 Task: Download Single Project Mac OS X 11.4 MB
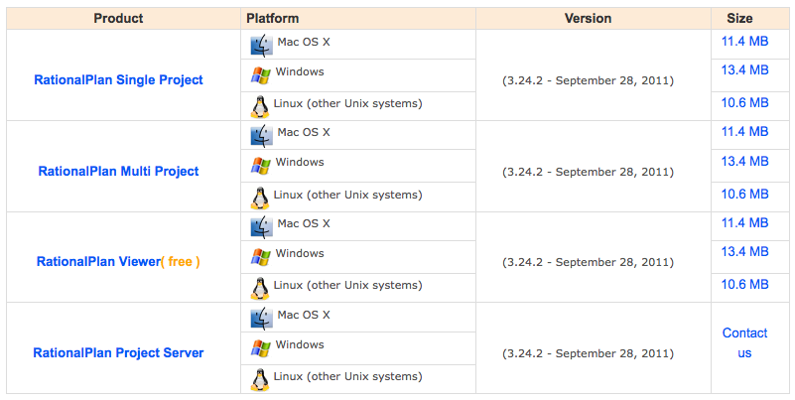744,41
